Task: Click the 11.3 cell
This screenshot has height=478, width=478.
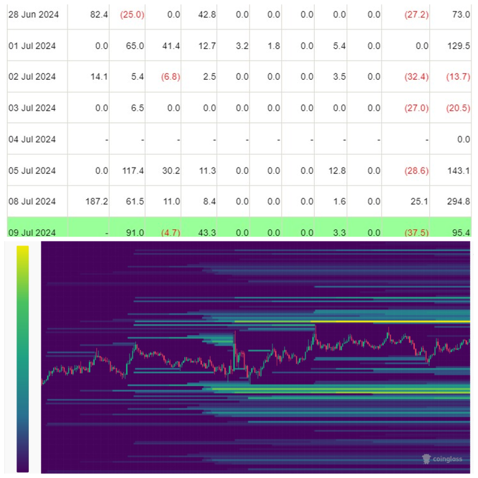Action: tap(207, 170)
